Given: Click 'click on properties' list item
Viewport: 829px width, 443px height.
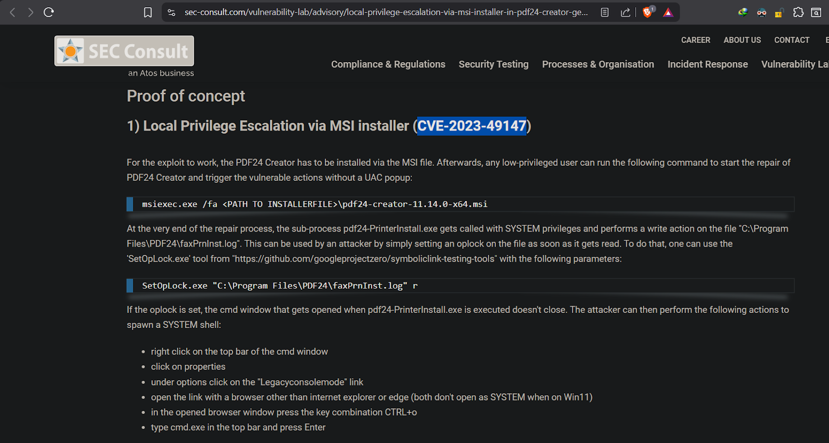Looking at the screenshot, I should click(x=188, y=367).
